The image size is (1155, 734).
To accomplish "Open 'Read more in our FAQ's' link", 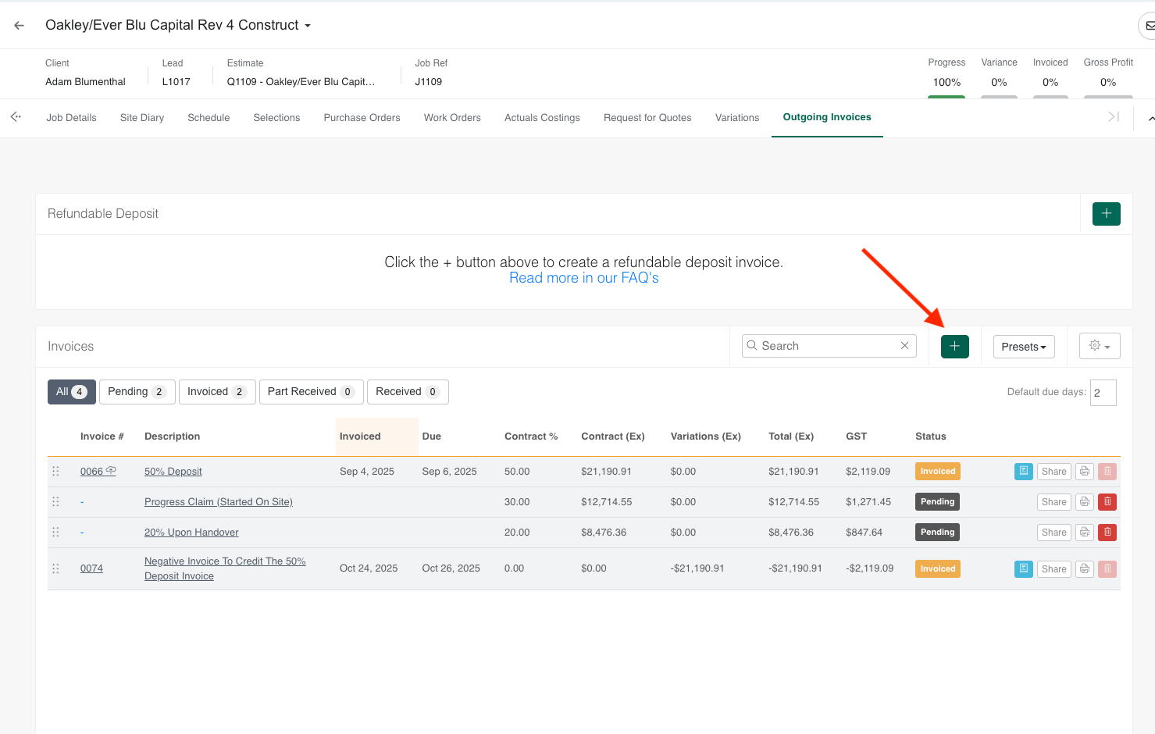I will point(583,278).
